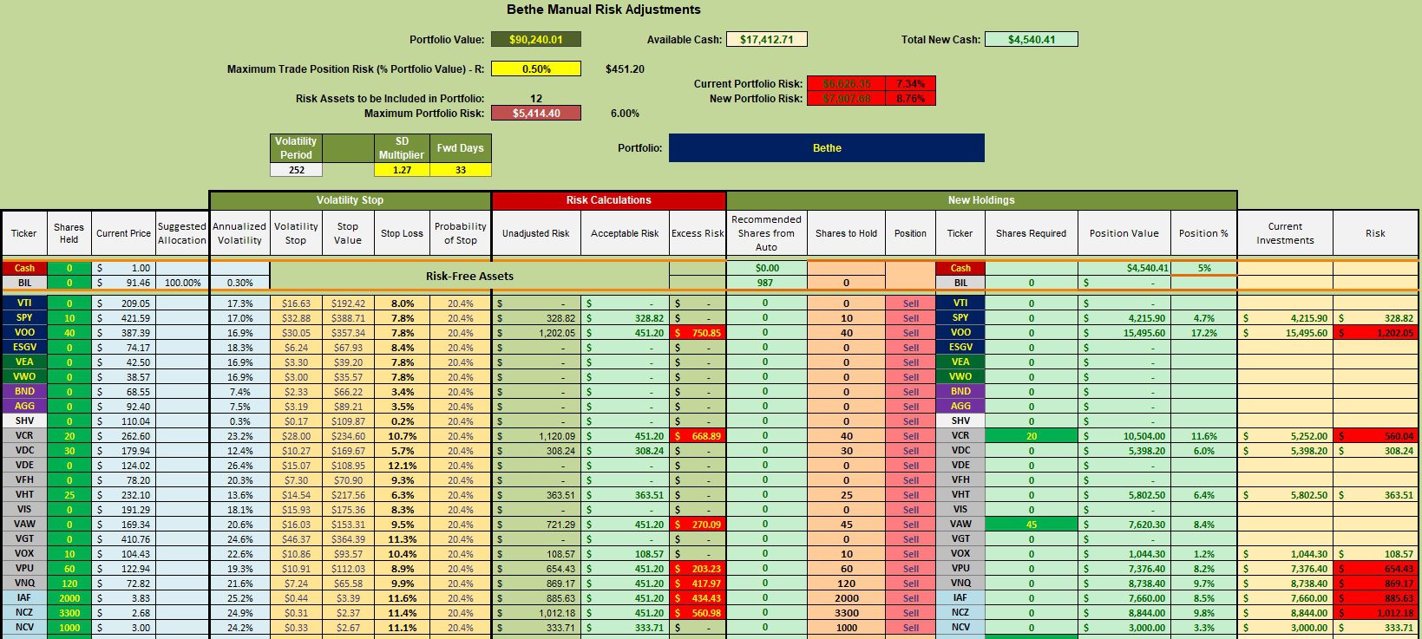Select the BIL 100.00% suggested allocation cell
1422x639 pixels.
pos(181,283)
